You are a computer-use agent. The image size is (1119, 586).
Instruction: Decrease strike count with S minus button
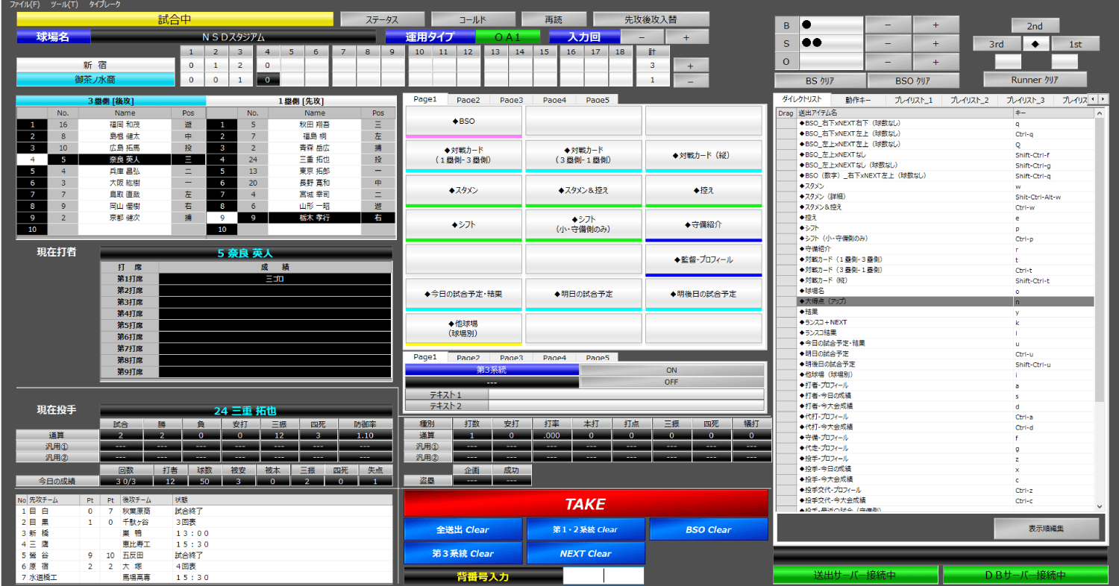point(888,43)
